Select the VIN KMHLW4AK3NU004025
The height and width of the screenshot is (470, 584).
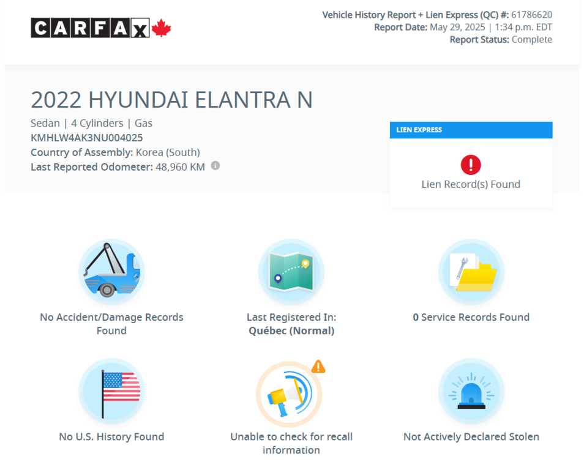tap(87, 138)
